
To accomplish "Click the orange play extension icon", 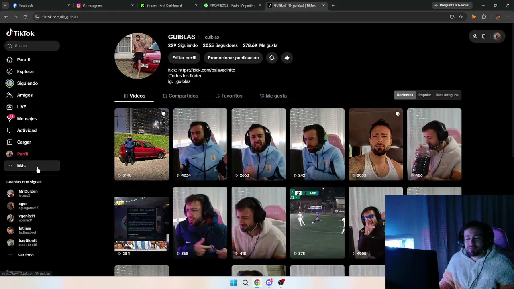I will [x=474, y=17].
